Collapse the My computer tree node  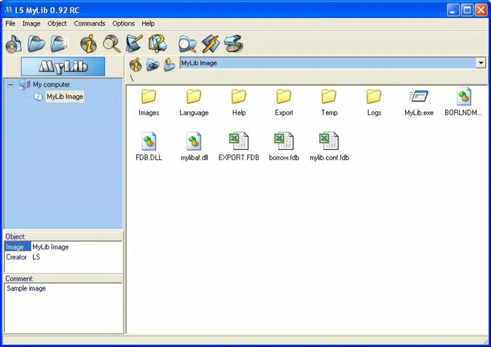point(10,85)
